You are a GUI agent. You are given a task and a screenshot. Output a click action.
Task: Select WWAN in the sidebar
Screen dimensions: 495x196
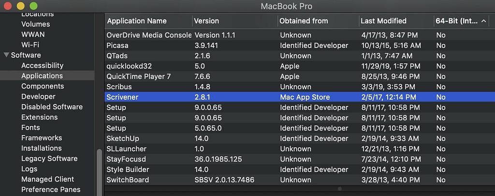tap(33, 34)
